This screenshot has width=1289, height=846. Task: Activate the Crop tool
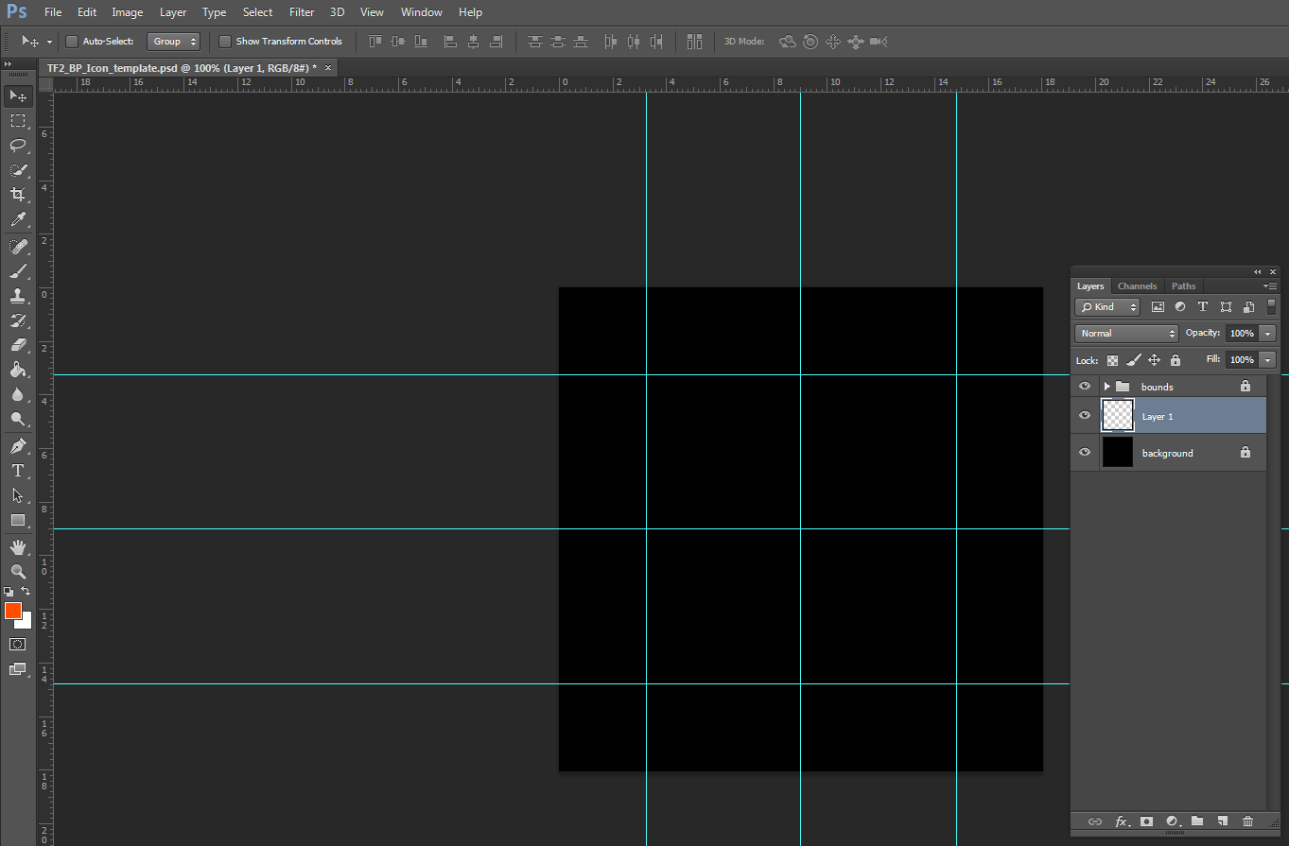tap(18, 195)
